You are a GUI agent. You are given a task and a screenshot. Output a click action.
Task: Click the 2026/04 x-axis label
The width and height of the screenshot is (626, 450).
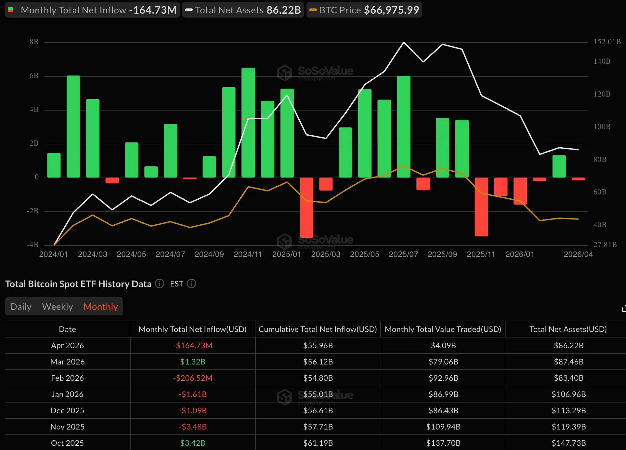click(578, 254)
